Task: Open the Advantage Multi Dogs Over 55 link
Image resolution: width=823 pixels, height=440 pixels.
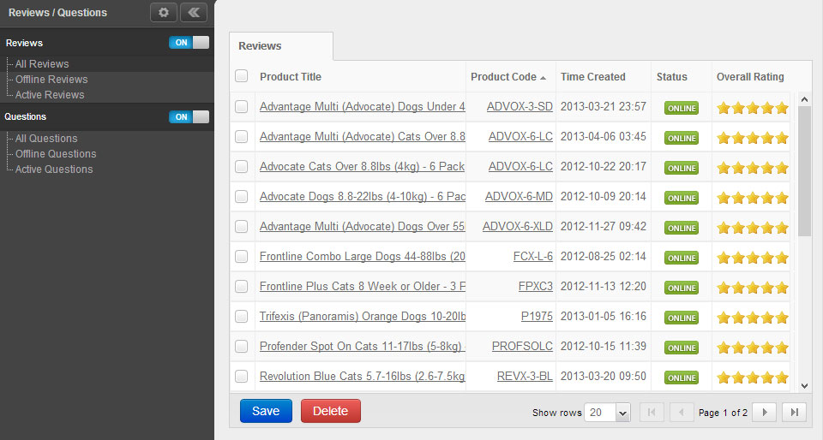Action: (363, 226)
